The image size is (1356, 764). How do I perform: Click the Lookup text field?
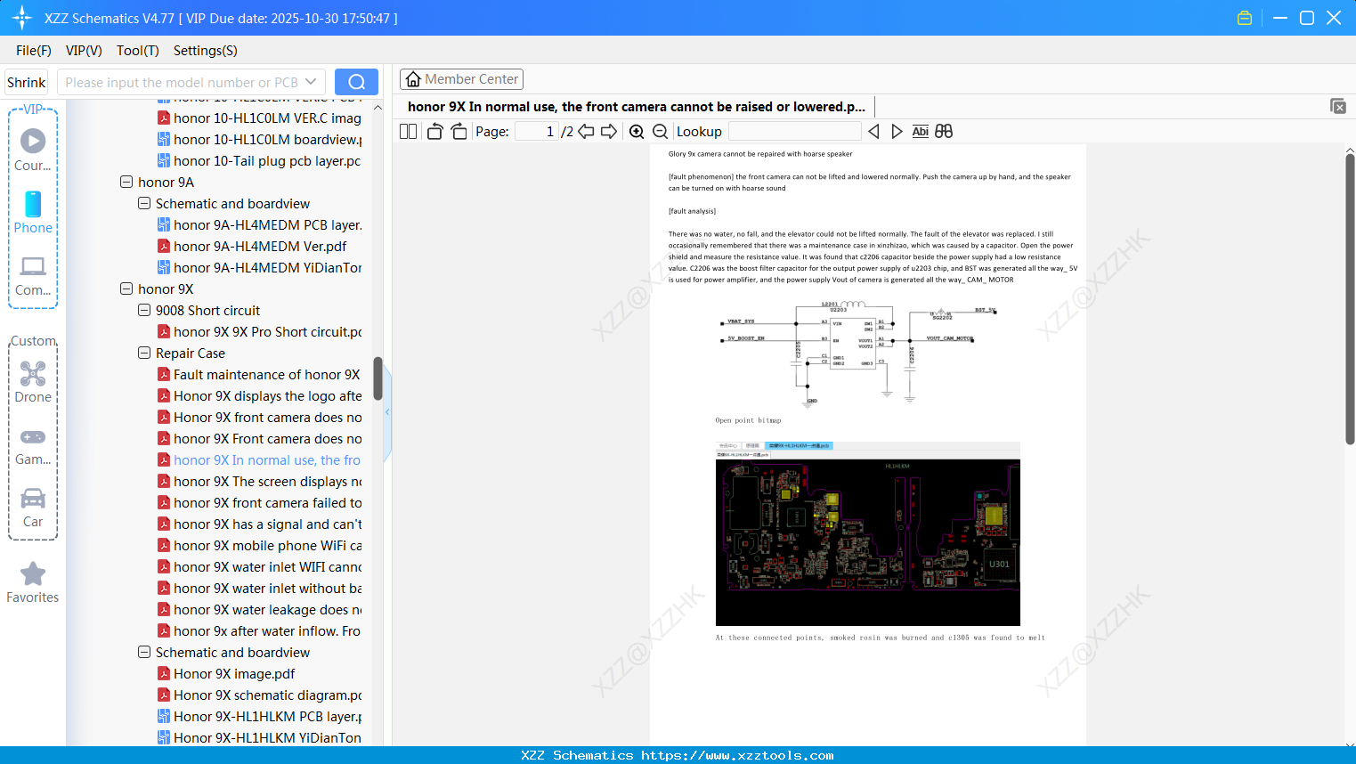click(794, 131)
